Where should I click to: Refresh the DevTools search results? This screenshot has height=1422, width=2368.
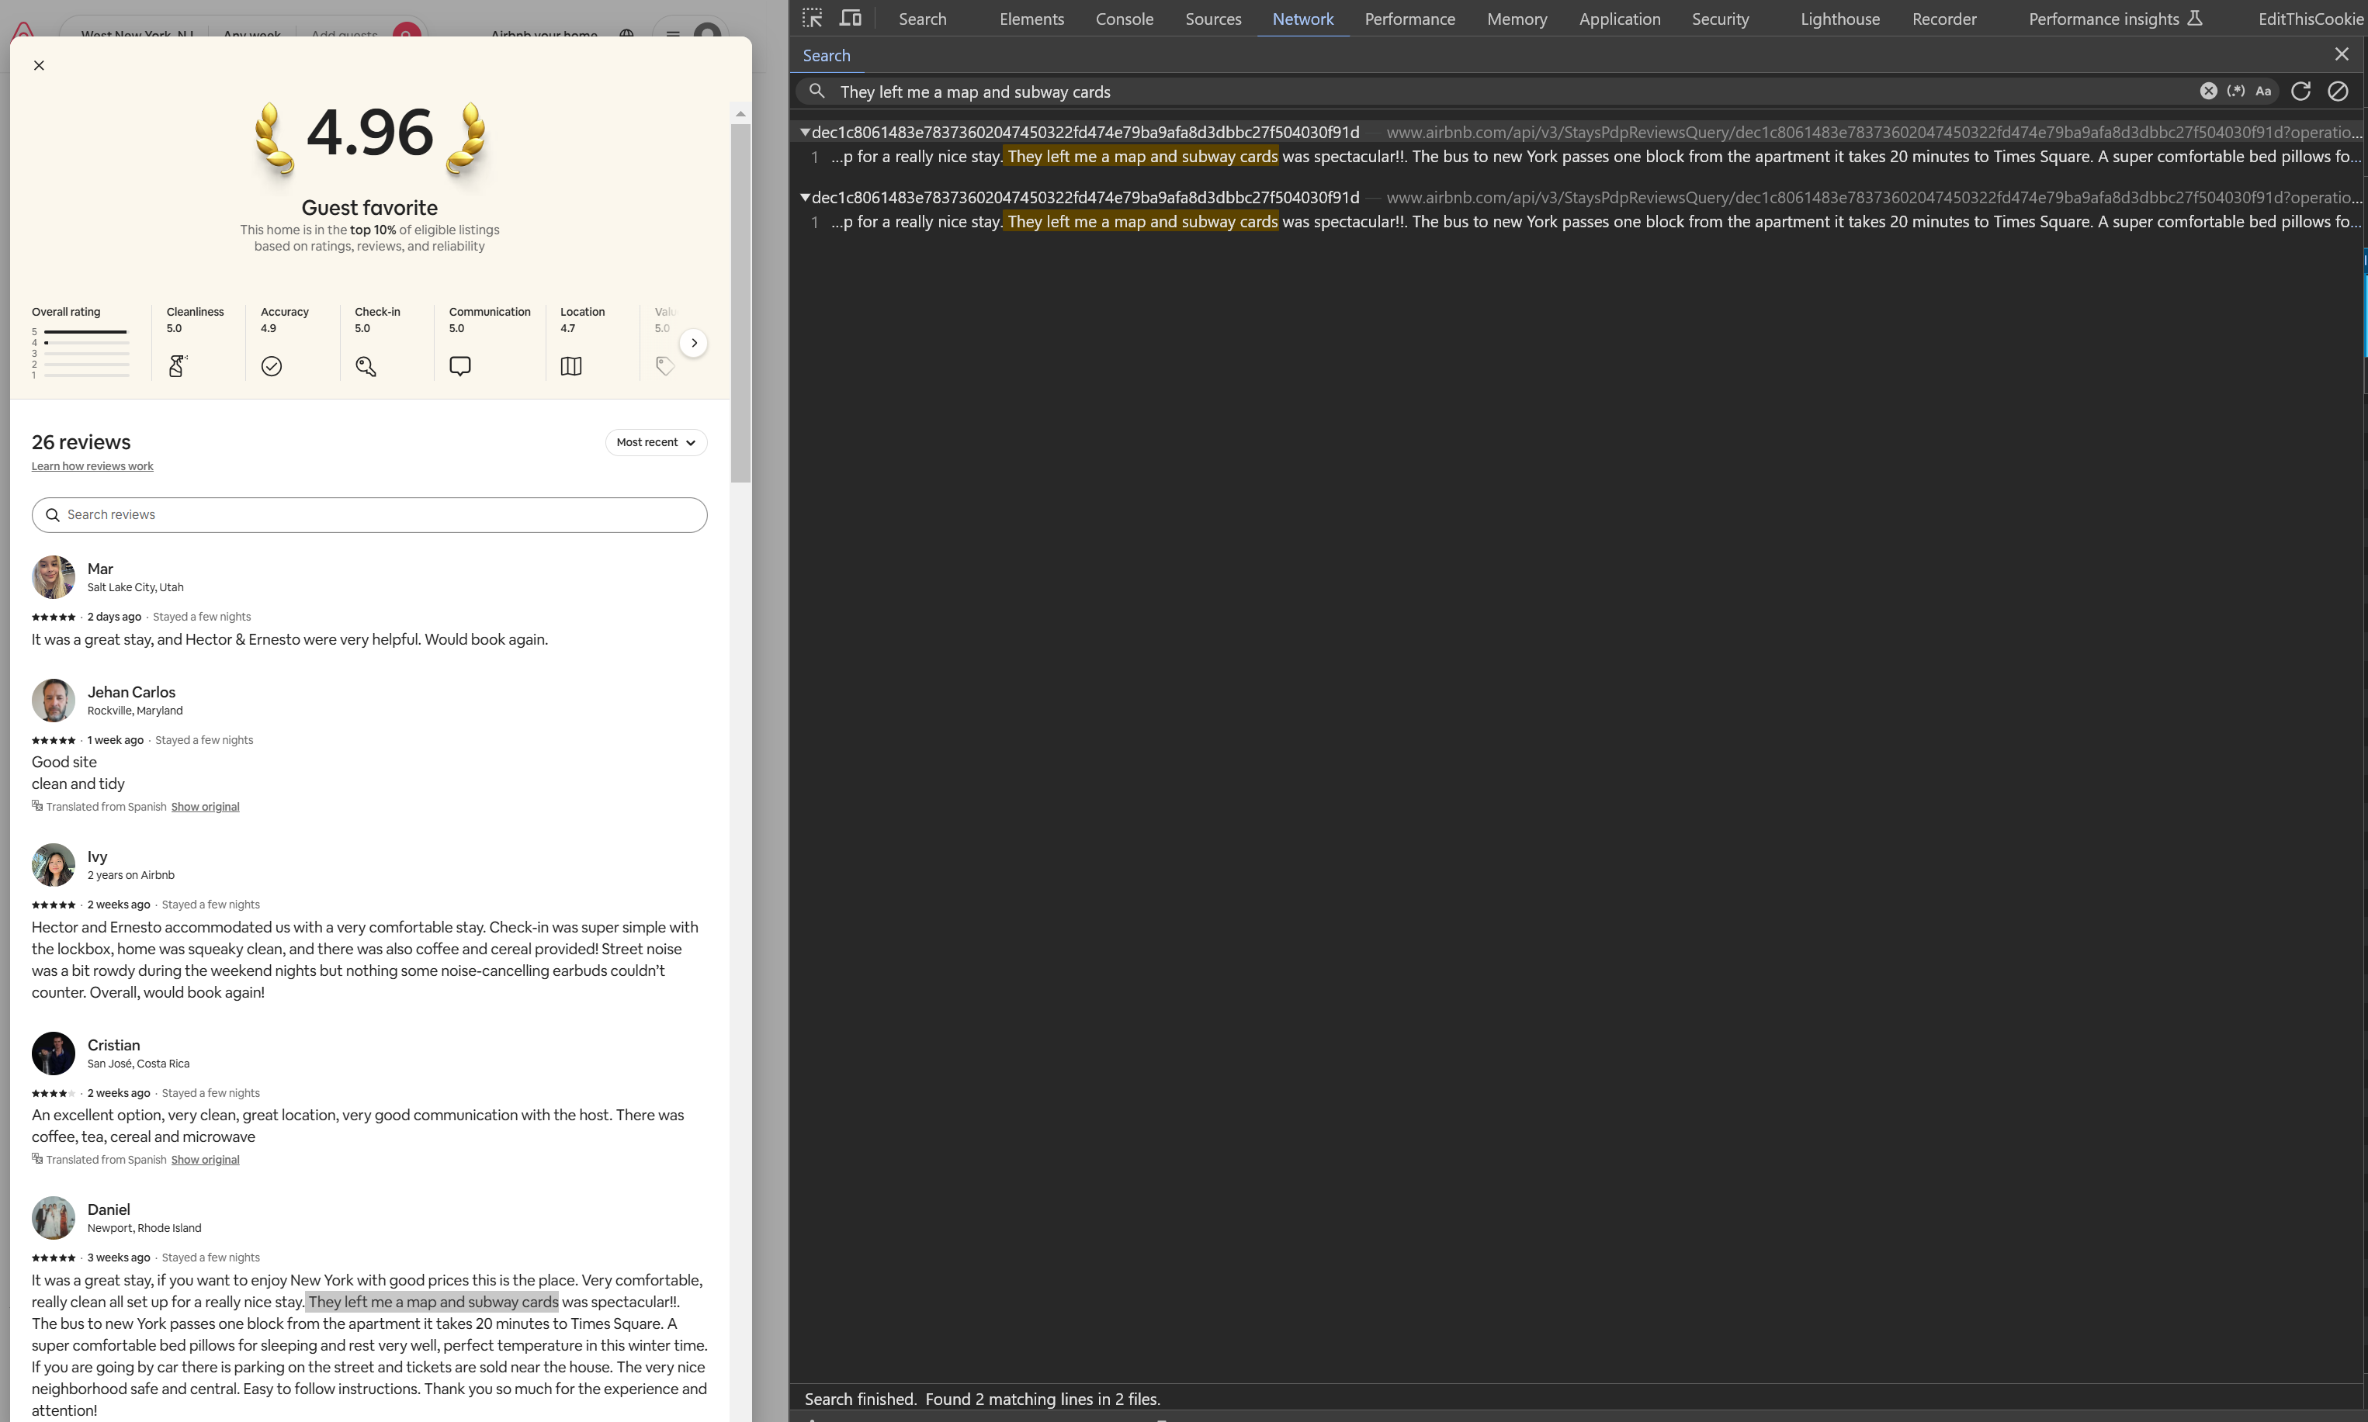tap(2302, 91)
